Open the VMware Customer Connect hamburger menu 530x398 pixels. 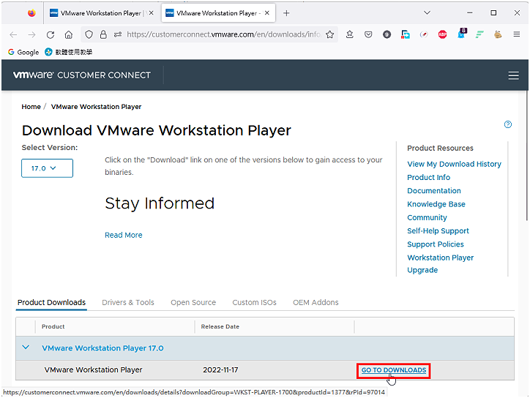(513, 75)
